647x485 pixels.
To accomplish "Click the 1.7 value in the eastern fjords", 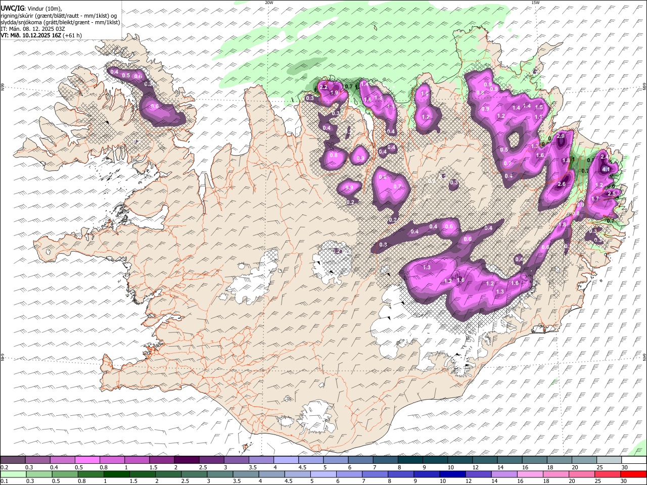I will [x=595, y=199].
